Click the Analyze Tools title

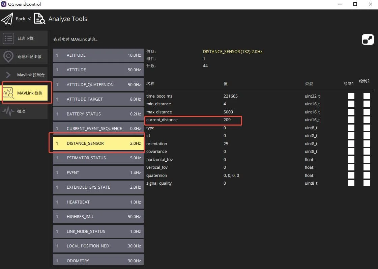pos(68,19)
